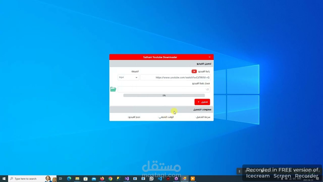
Task: Open Visual Studio Code from the taskbar
Action: point(160,179)
